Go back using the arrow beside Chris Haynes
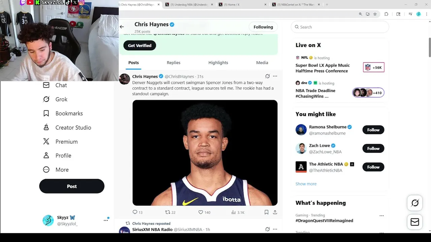Image resolution: width=431 pixels, height=242 pixels. (122, 27)
